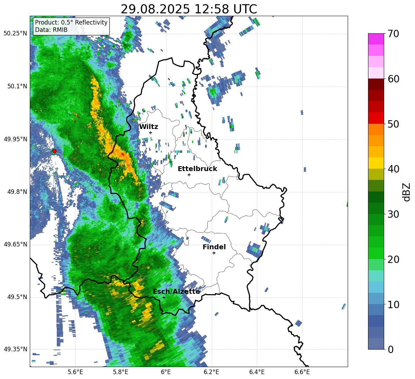Image resolution: width=415 pixels, height=379 pixels.
Task: Click the Ettelbruck station cross marker
Action: click(x=189, y=175)
